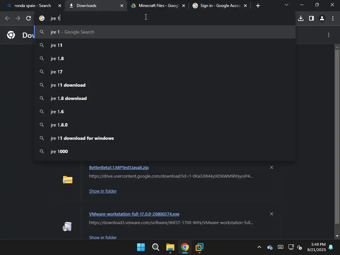This screenshot has width=340, height=255.
Task: Select the 'jre 17' suggestion
Action: pyautogui.click(x=165, y=72)
